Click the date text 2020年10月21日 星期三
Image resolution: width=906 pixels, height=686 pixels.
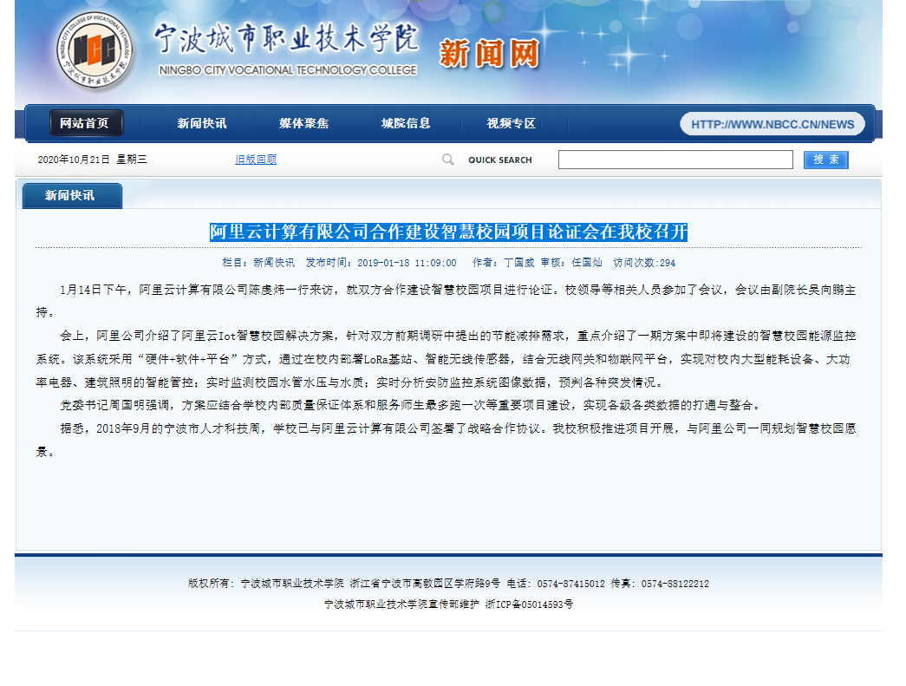pyautogui.click(x=93, y=160)
